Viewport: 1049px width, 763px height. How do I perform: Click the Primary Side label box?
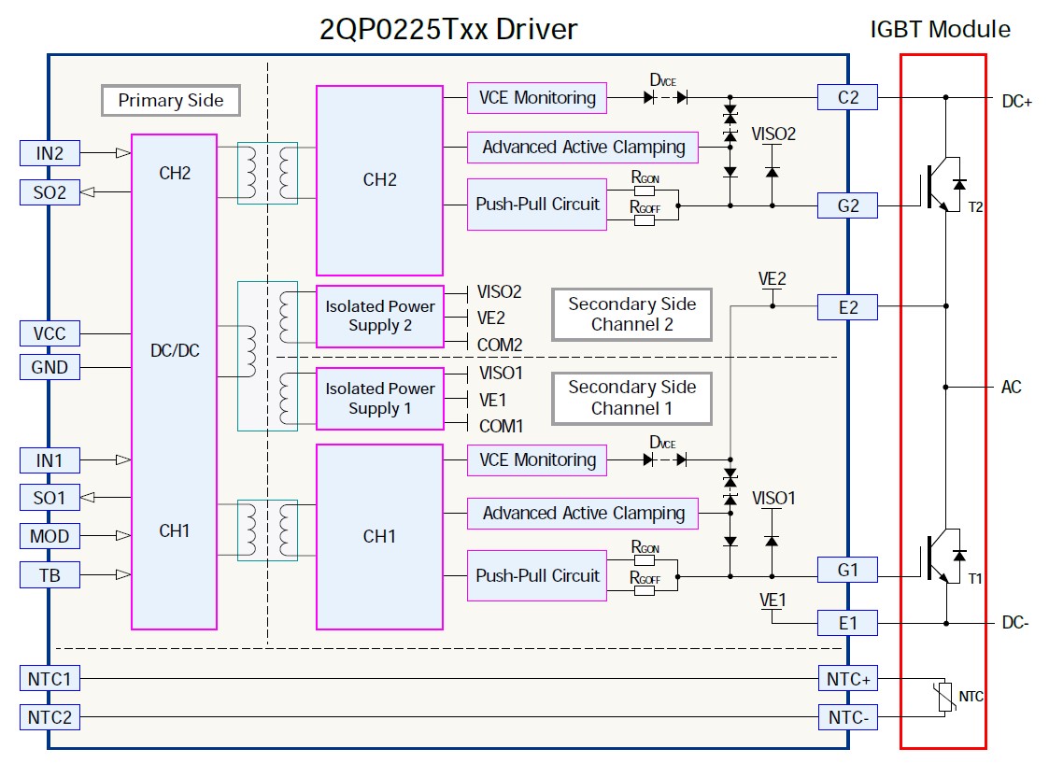pyautogui.click(x=170, y=101)
